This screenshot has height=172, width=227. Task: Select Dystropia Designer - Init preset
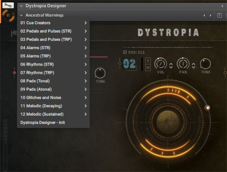pyautogui.click(x=43, y=122)
